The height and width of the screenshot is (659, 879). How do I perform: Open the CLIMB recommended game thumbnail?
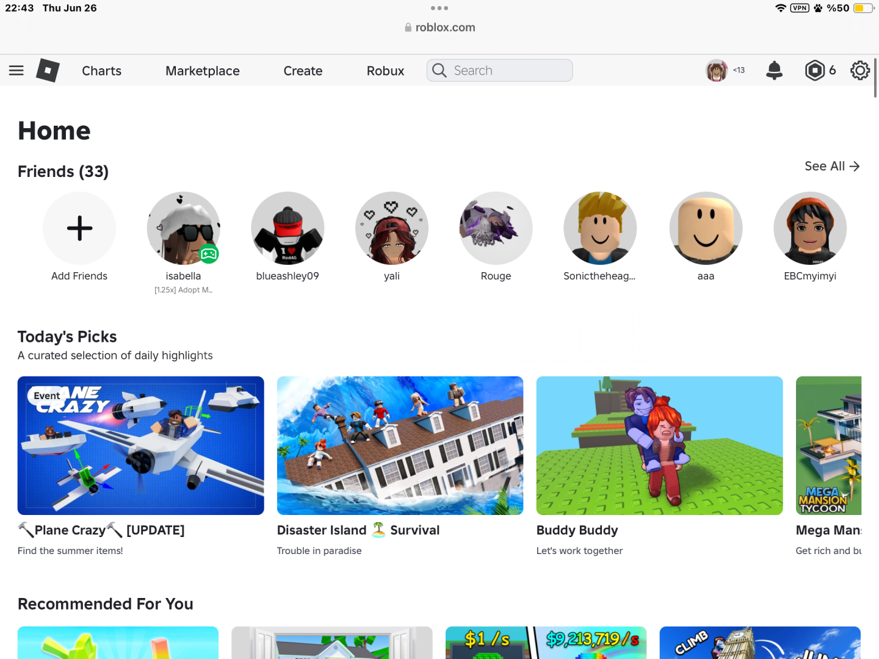tap(760, 643)
